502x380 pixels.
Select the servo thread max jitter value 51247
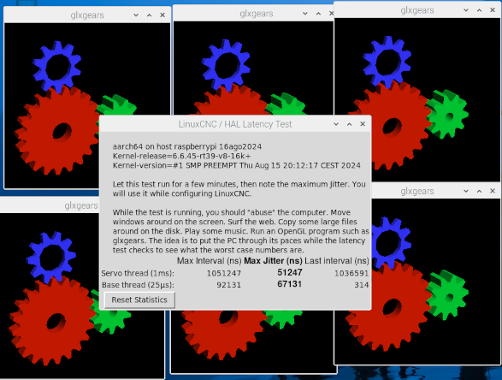point(290,272)
